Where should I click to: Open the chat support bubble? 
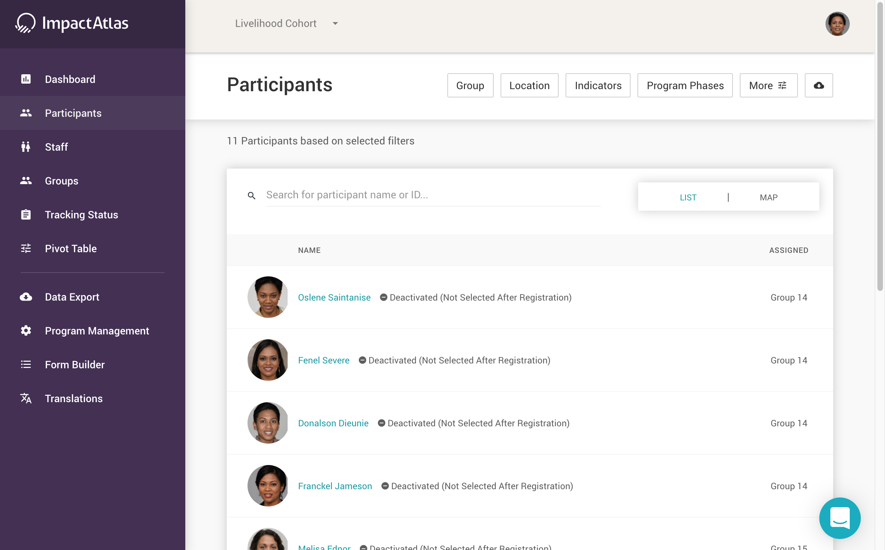coord(839,518)
